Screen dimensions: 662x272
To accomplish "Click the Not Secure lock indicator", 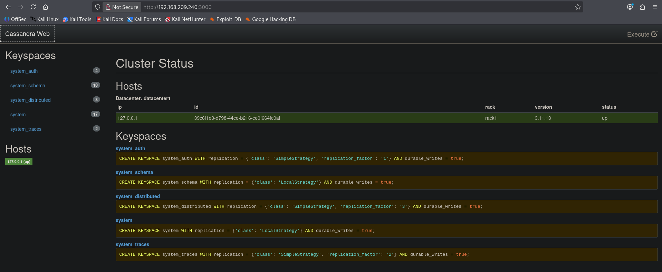I will point(122,7).
